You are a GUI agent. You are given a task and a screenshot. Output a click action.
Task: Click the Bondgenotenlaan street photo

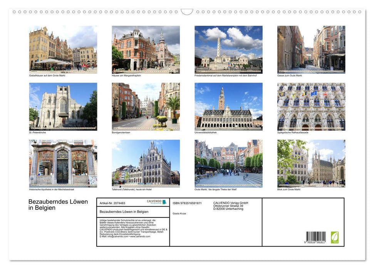(146, 106)
